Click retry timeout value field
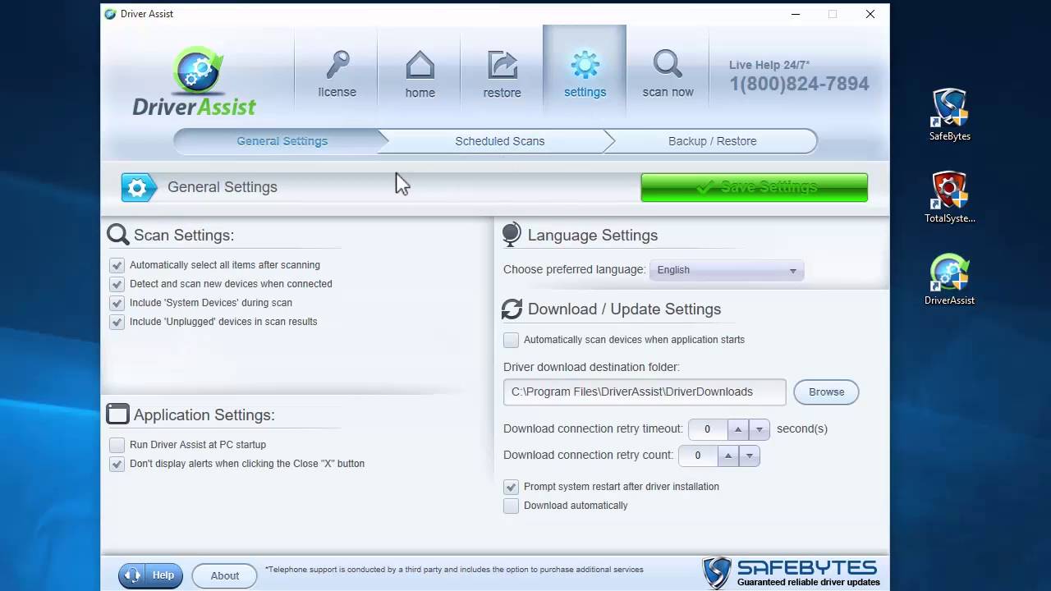This screenshot has height=591, width=1051. (x=707, y=428)
